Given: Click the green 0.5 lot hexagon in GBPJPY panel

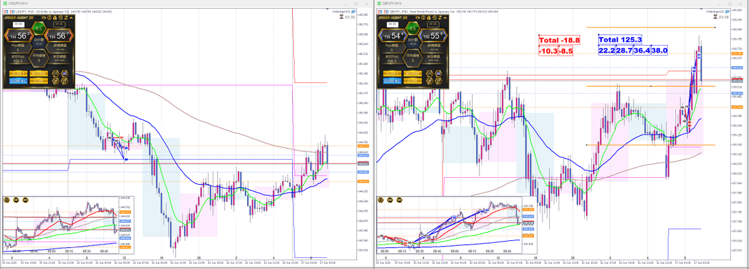Looking at the screenshot, I should (413, 28).
